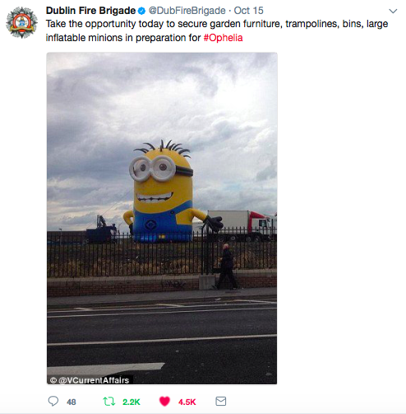The height and width of the screenshot is (414, 406).
Task: Follow the #Ophelia hashtag link
Action: pyautogui.click(x=223, y=38)
